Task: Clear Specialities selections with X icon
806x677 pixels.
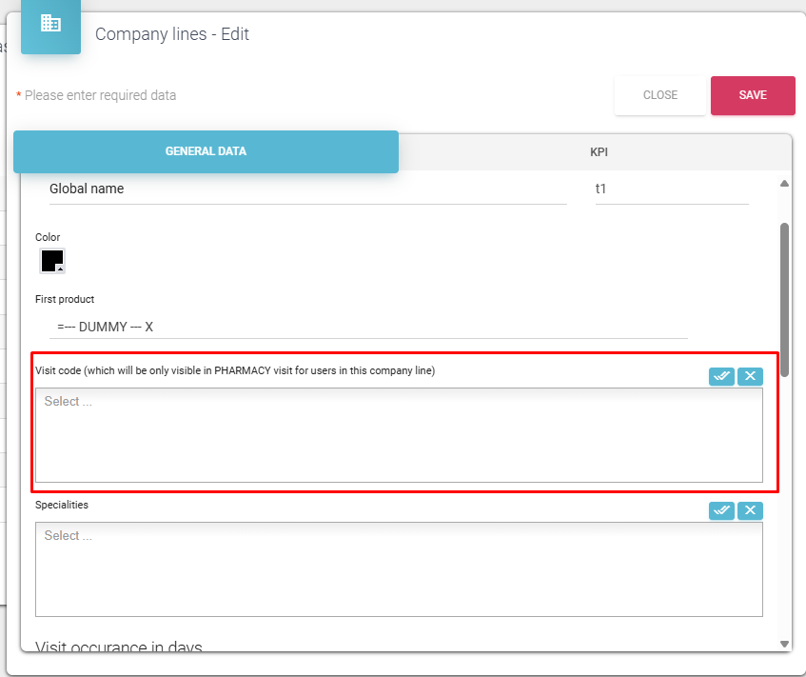Action: [750, 510]
